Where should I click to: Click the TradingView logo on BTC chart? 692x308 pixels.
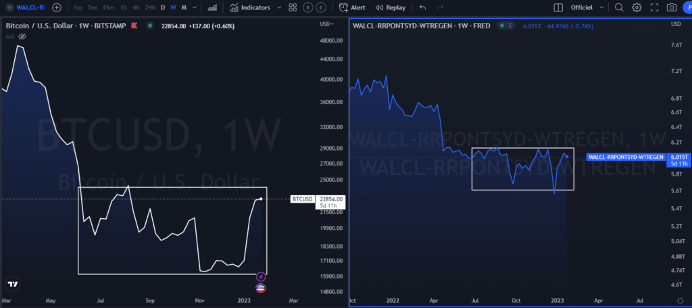(x=14, y=284)
